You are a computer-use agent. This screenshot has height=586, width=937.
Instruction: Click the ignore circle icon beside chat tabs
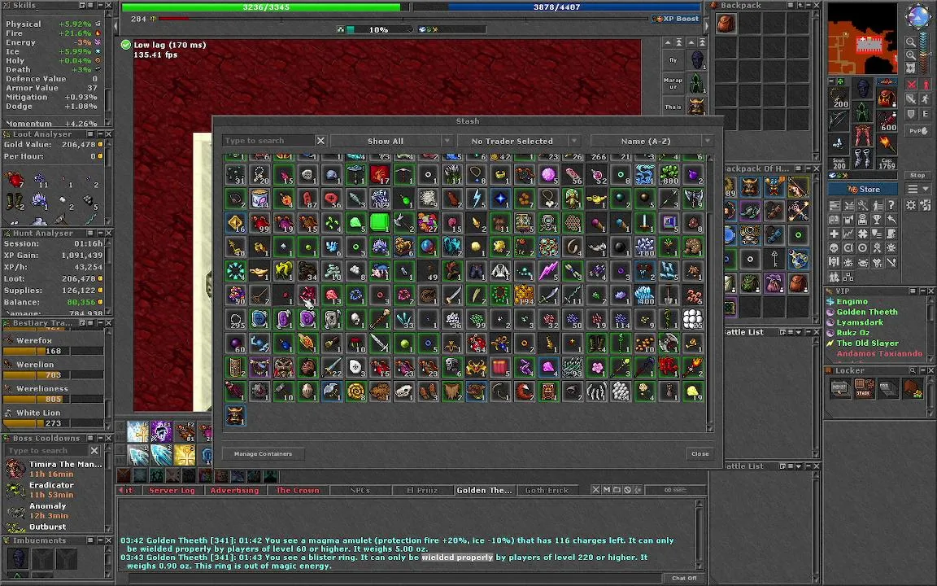pos(627,490)
